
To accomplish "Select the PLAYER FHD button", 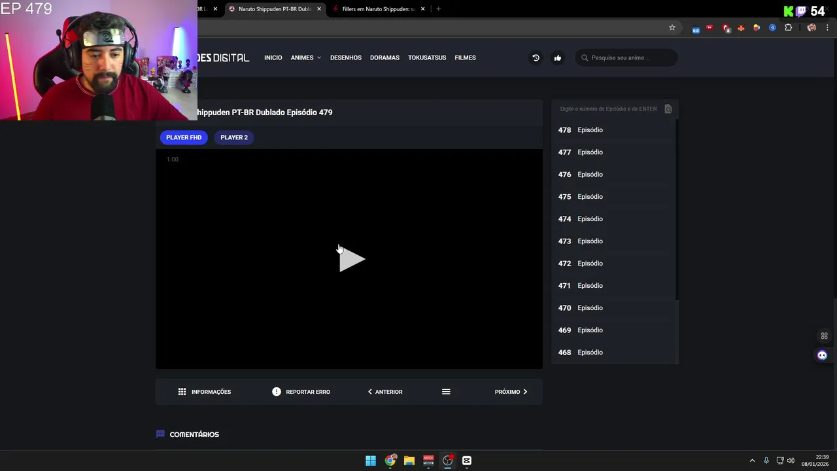I will [184, 137].
